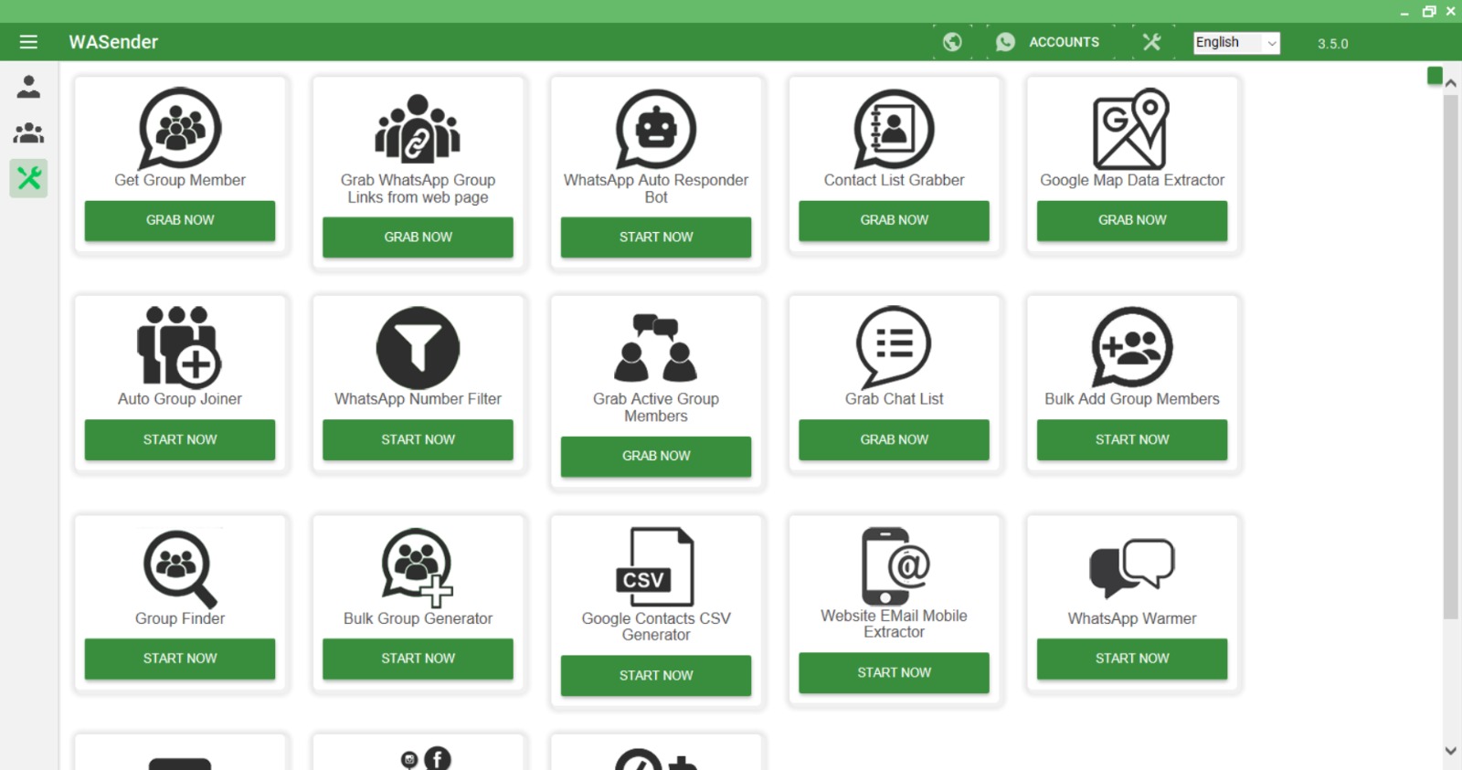The image size is (1462, 770).
Task: Click the Bulk Group Generator icon
Action: click(x=418, y=567)
